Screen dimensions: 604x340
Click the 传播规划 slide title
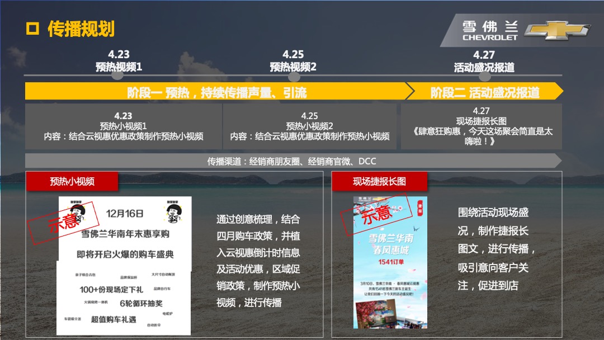(x=81, y=29)
